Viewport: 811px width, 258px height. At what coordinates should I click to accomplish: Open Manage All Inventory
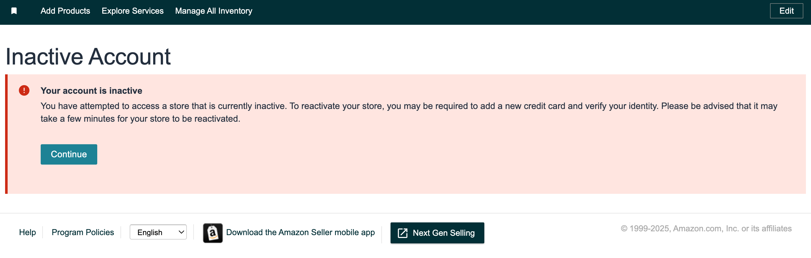click(214, 11)
